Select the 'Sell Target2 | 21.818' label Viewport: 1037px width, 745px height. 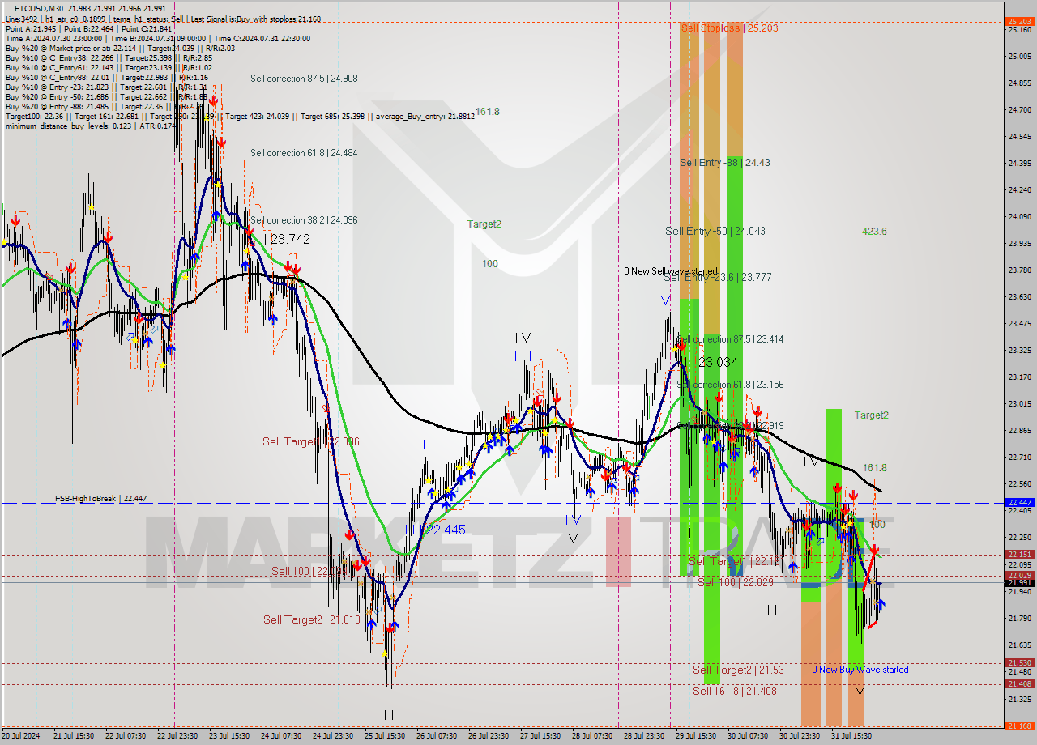(311, 619)
